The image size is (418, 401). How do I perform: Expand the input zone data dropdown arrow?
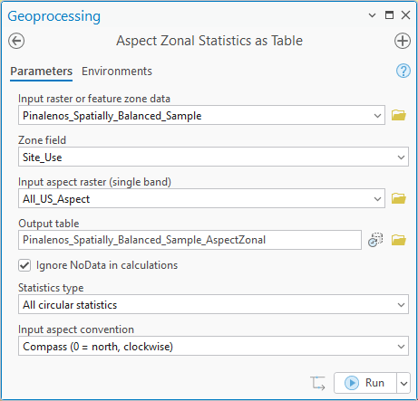pos(377,116)
